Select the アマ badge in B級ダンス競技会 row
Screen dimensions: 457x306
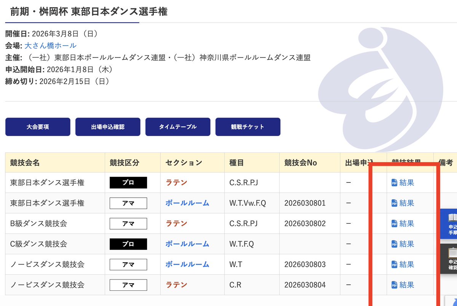[128, 224]
